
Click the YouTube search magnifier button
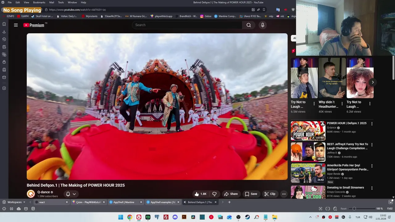coord(248,25)
